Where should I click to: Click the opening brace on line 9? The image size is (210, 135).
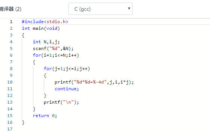click(x=45, y=76)
